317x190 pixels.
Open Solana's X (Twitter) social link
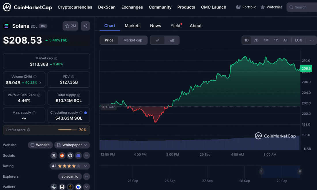54,156
